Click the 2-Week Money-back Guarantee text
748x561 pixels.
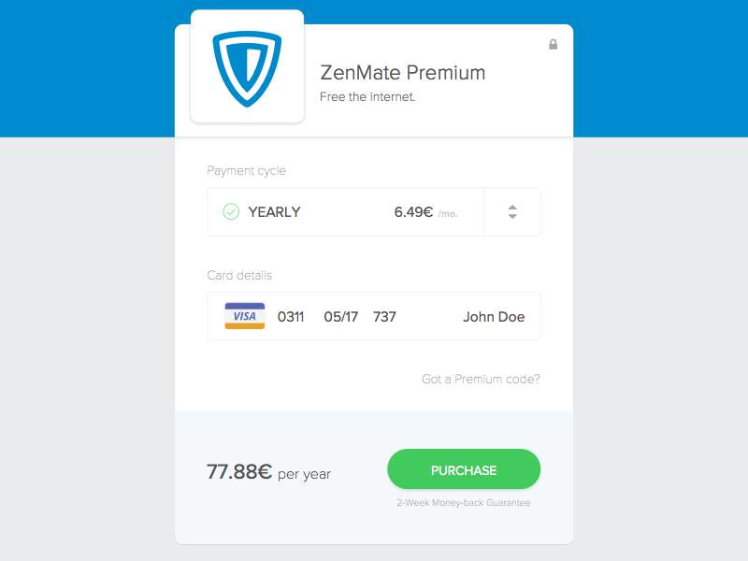(x=463, y=502)
